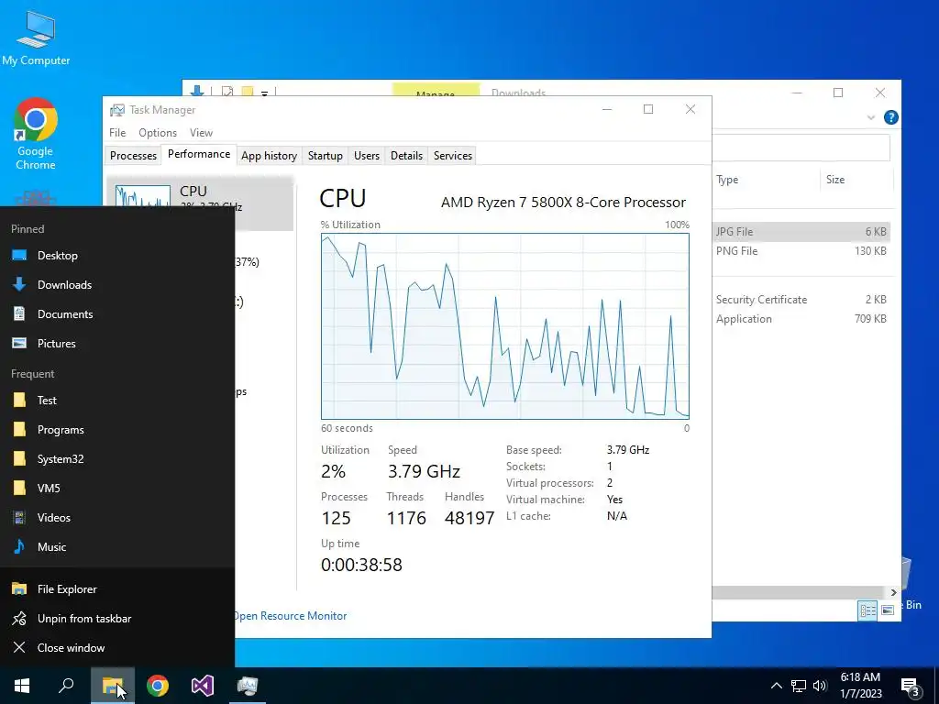
Task: Open the network tray icon
Action: tap(799, 686)
